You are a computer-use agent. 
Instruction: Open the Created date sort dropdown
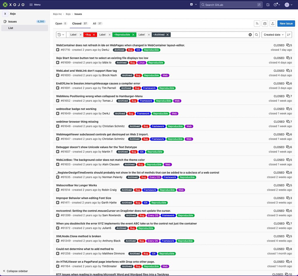(x=274, y=35)
